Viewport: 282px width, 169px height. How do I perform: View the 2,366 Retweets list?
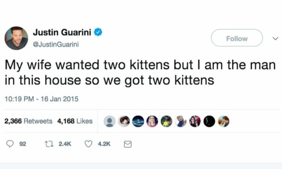coord(28,121)
